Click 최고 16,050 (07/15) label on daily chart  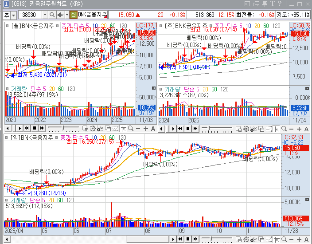coord(90,142)
